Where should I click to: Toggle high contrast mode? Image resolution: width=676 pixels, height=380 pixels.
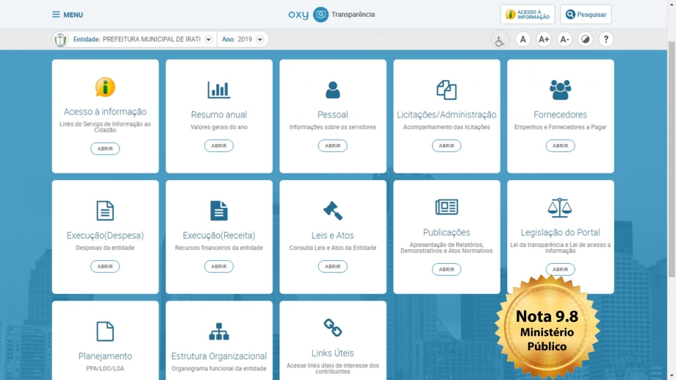pos(585,39)
